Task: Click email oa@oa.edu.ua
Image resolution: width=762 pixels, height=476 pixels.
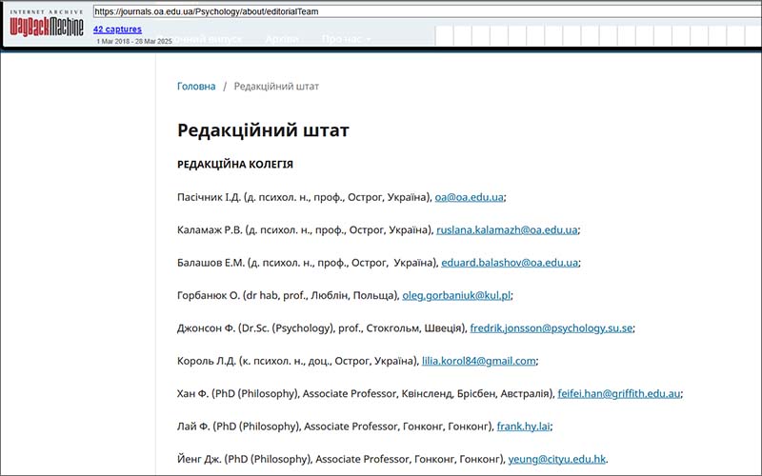Action: click(x=469, y=198)
